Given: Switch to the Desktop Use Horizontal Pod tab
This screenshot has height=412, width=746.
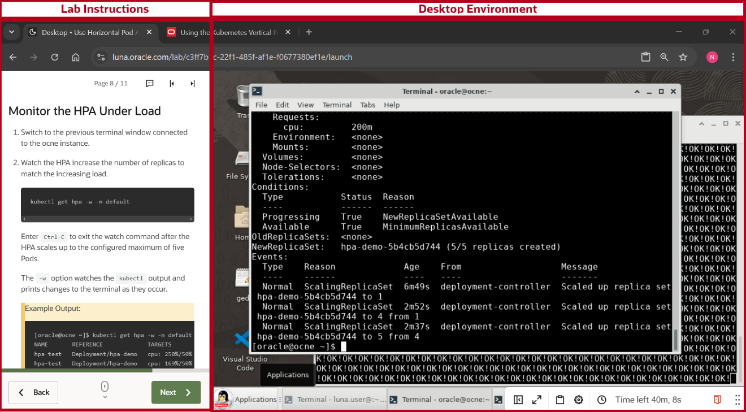Looking at the screenshot, I should coord(90,32).
